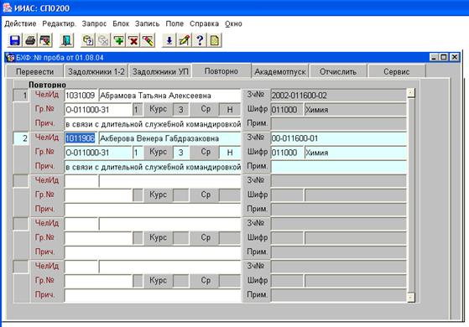Open the Справка menu
The image size is (469, 327).
click(x=204, y=23)
